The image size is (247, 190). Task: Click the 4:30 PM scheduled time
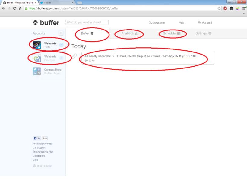90,61
